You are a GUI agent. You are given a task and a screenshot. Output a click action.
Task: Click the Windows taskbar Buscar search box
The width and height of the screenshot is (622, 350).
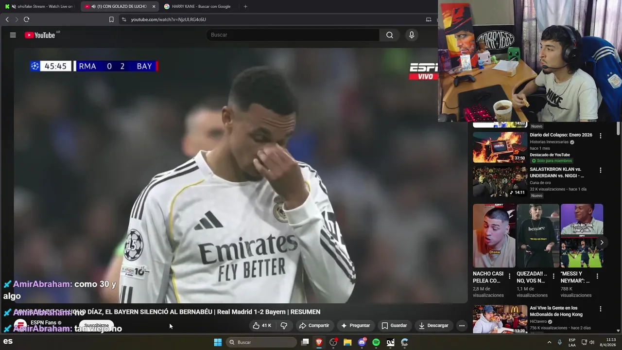coord(262,342)
